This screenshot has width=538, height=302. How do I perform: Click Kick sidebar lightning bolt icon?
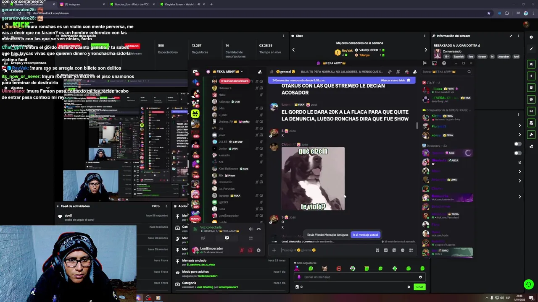point(531,76)
